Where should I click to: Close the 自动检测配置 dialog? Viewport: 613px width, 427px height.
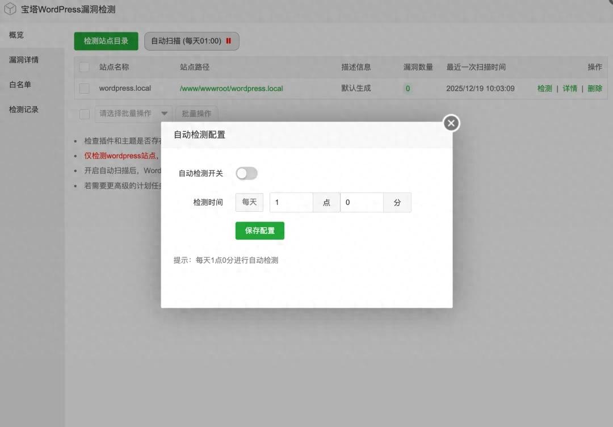(451, 123)
